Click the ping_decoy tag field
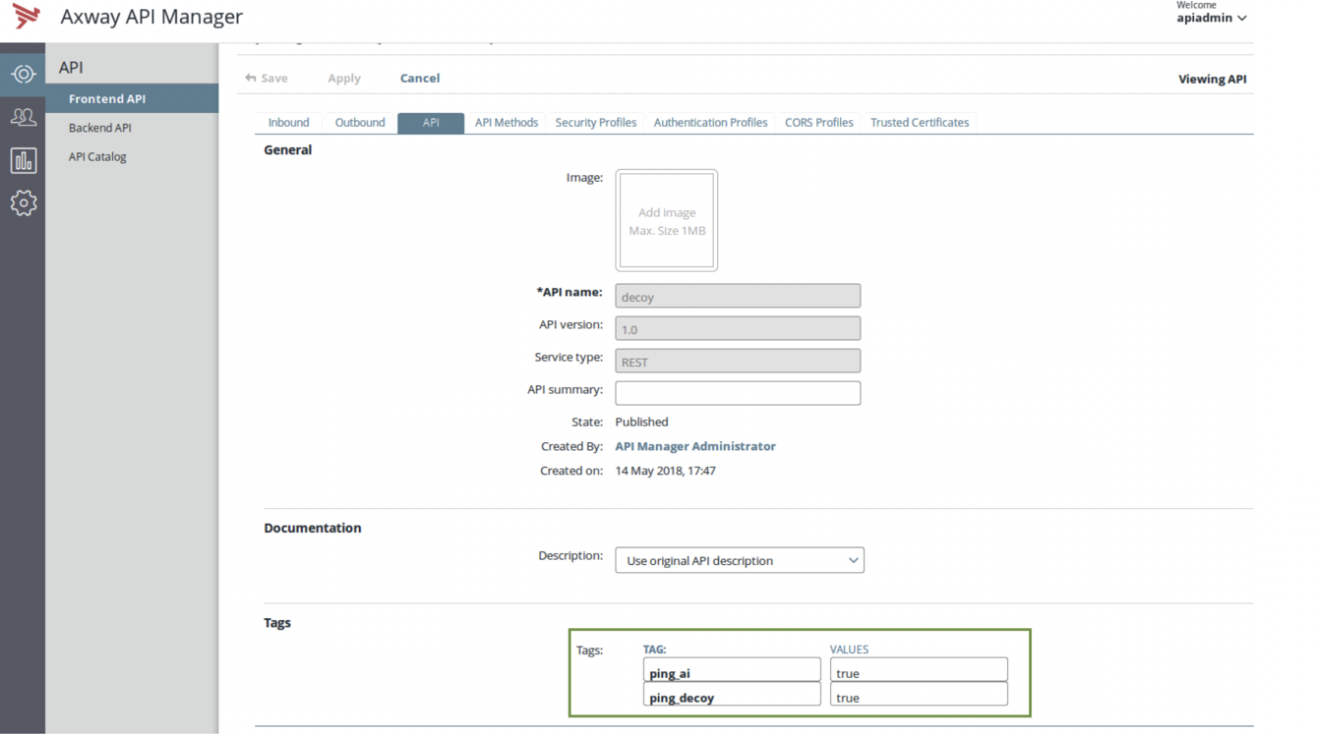 click(x=732, y=695)
